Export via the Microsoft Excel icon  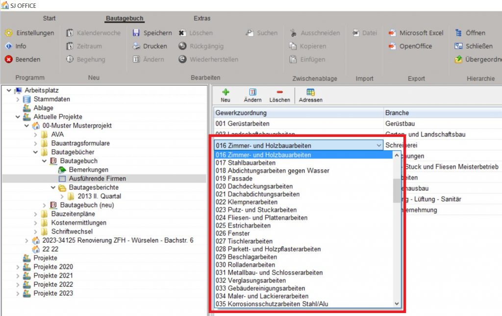click(392, 33)
